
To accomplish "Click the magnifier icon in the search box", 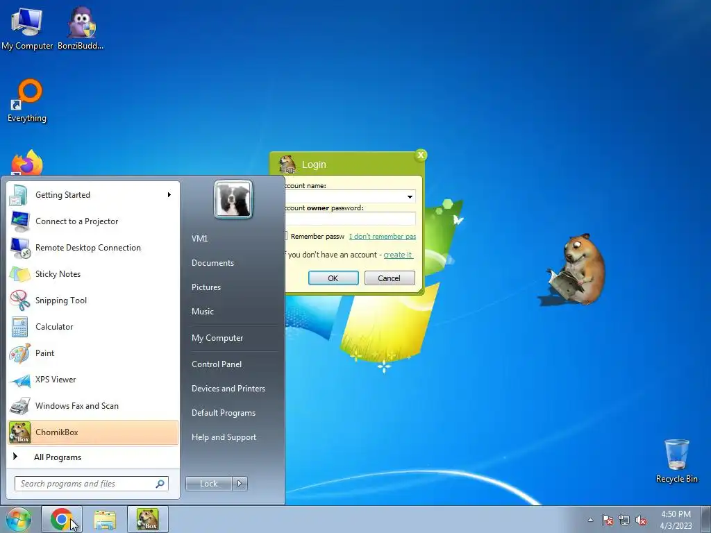I will pyautogui.click(x=160, y=484).
